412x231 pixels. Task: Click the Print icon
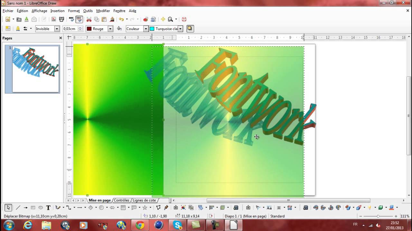(61, 19)
